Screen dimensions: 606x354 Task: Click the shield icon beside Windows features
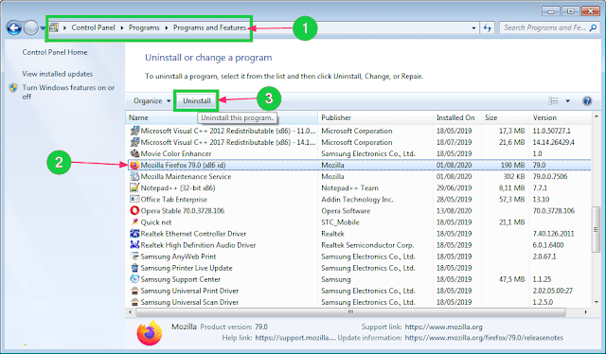pyautogui.click(x=13, y=88)
